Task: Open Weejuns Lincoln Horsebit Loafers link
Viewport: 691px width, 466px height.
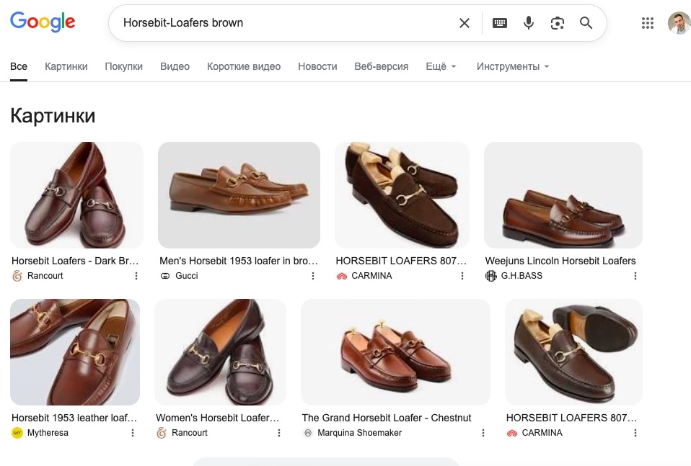Action: (x=560, y=261)
